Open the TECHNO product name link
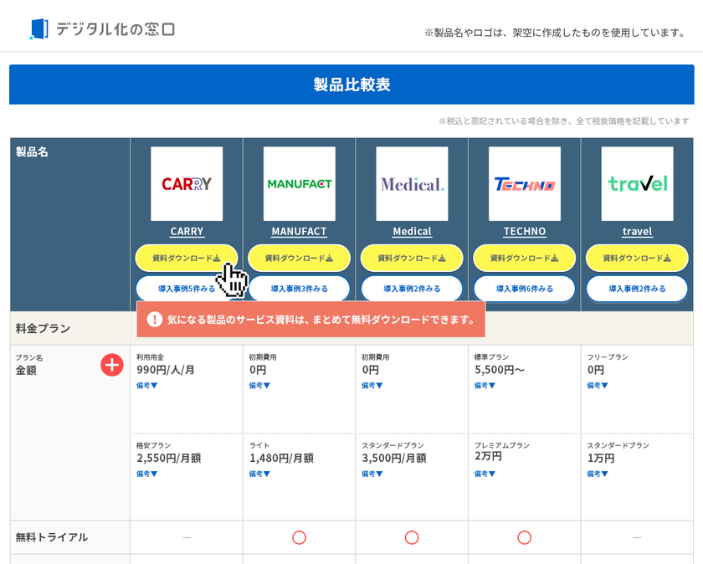The width and height of the screenshot is (703, 564). click(x=525, y=231)
